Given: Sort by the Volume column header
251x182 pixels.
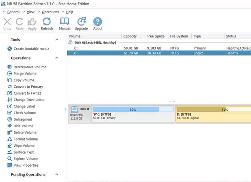Looking at the screenshot, I should click(94, 36).
